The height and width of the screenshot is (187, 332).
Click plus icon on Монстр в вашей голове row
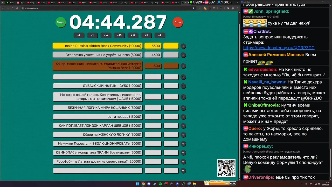click(183, 97)
